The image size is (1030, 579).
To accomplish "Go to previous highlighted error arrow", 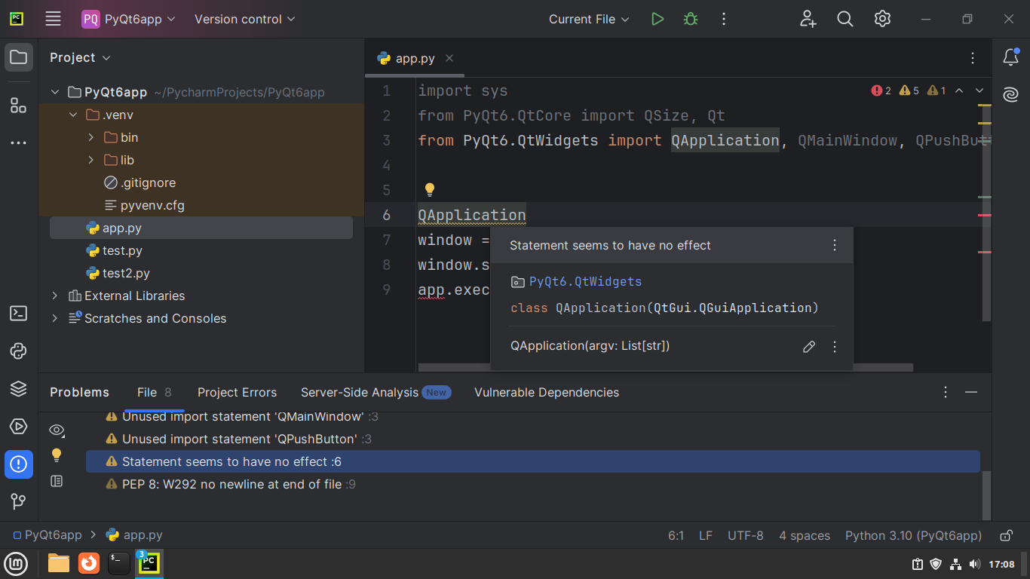I will click(x=959, y=90).
